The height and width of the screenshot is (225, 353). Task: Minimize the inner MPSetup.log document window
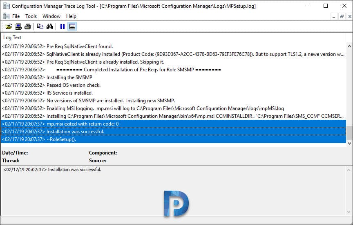334,17
